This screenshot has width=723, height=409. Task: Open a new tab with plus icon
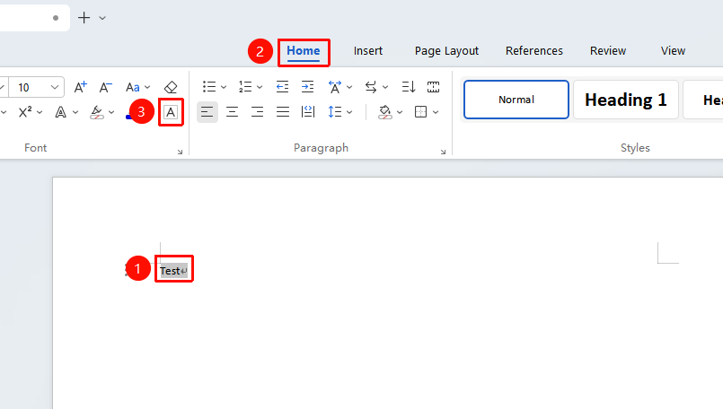(84, 18)
